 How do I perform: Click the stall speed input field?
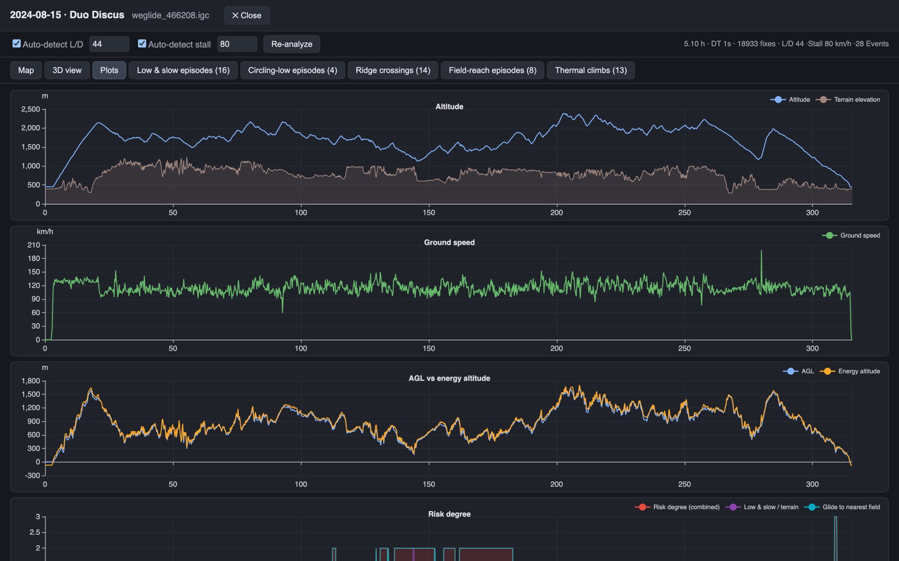(237, 44)
